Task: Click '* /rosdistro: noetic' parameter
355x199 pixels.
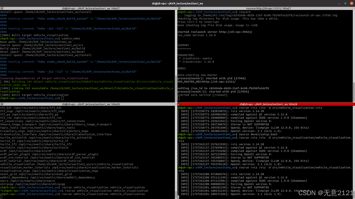Action: tap(196, 58)
